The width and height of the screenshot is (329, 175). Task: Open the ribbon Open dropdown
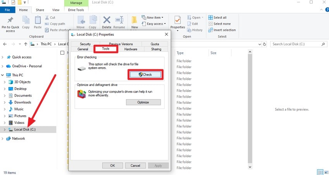click(x=195, y=18)
